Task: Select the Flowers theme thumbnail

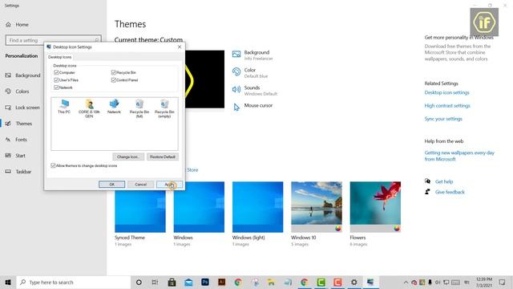Action: click(x=375, y=207)
